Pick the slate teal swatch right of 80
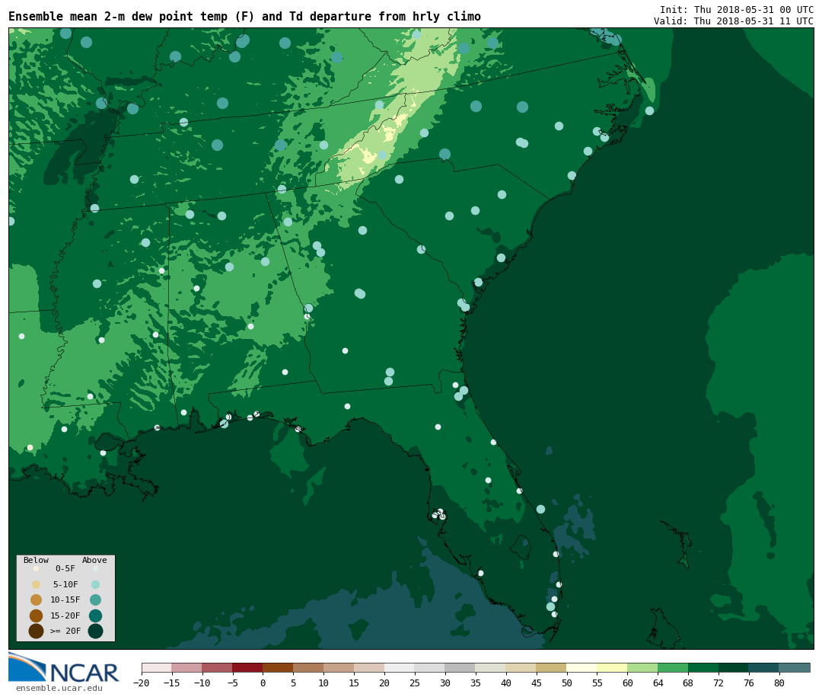Image resolution: width=822 pixels, height=697 pixels. (x=795, y=667)
